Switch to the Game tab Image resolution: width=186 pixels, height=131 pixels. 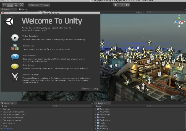tap(23, 9)
